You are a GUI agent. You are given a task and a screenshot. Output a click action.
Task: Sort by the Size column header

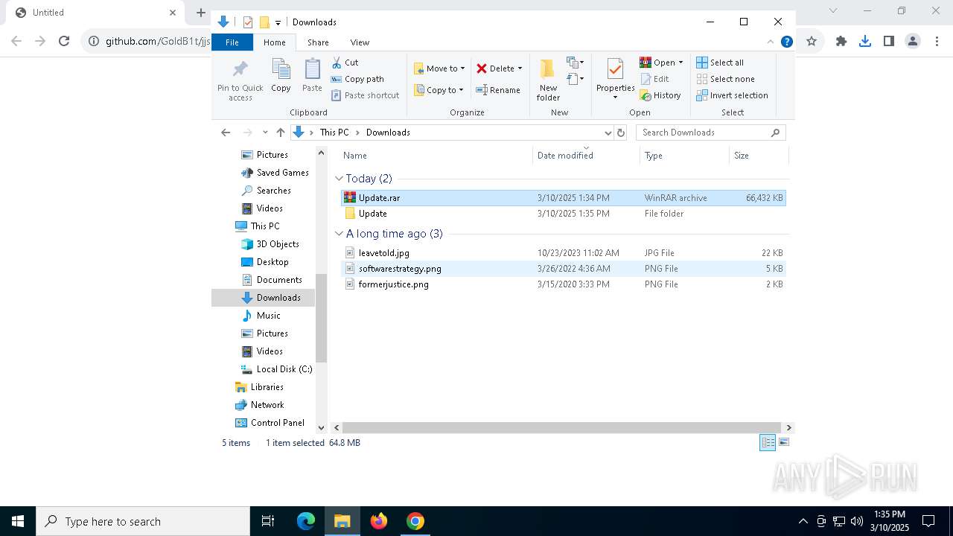point(759,156)
